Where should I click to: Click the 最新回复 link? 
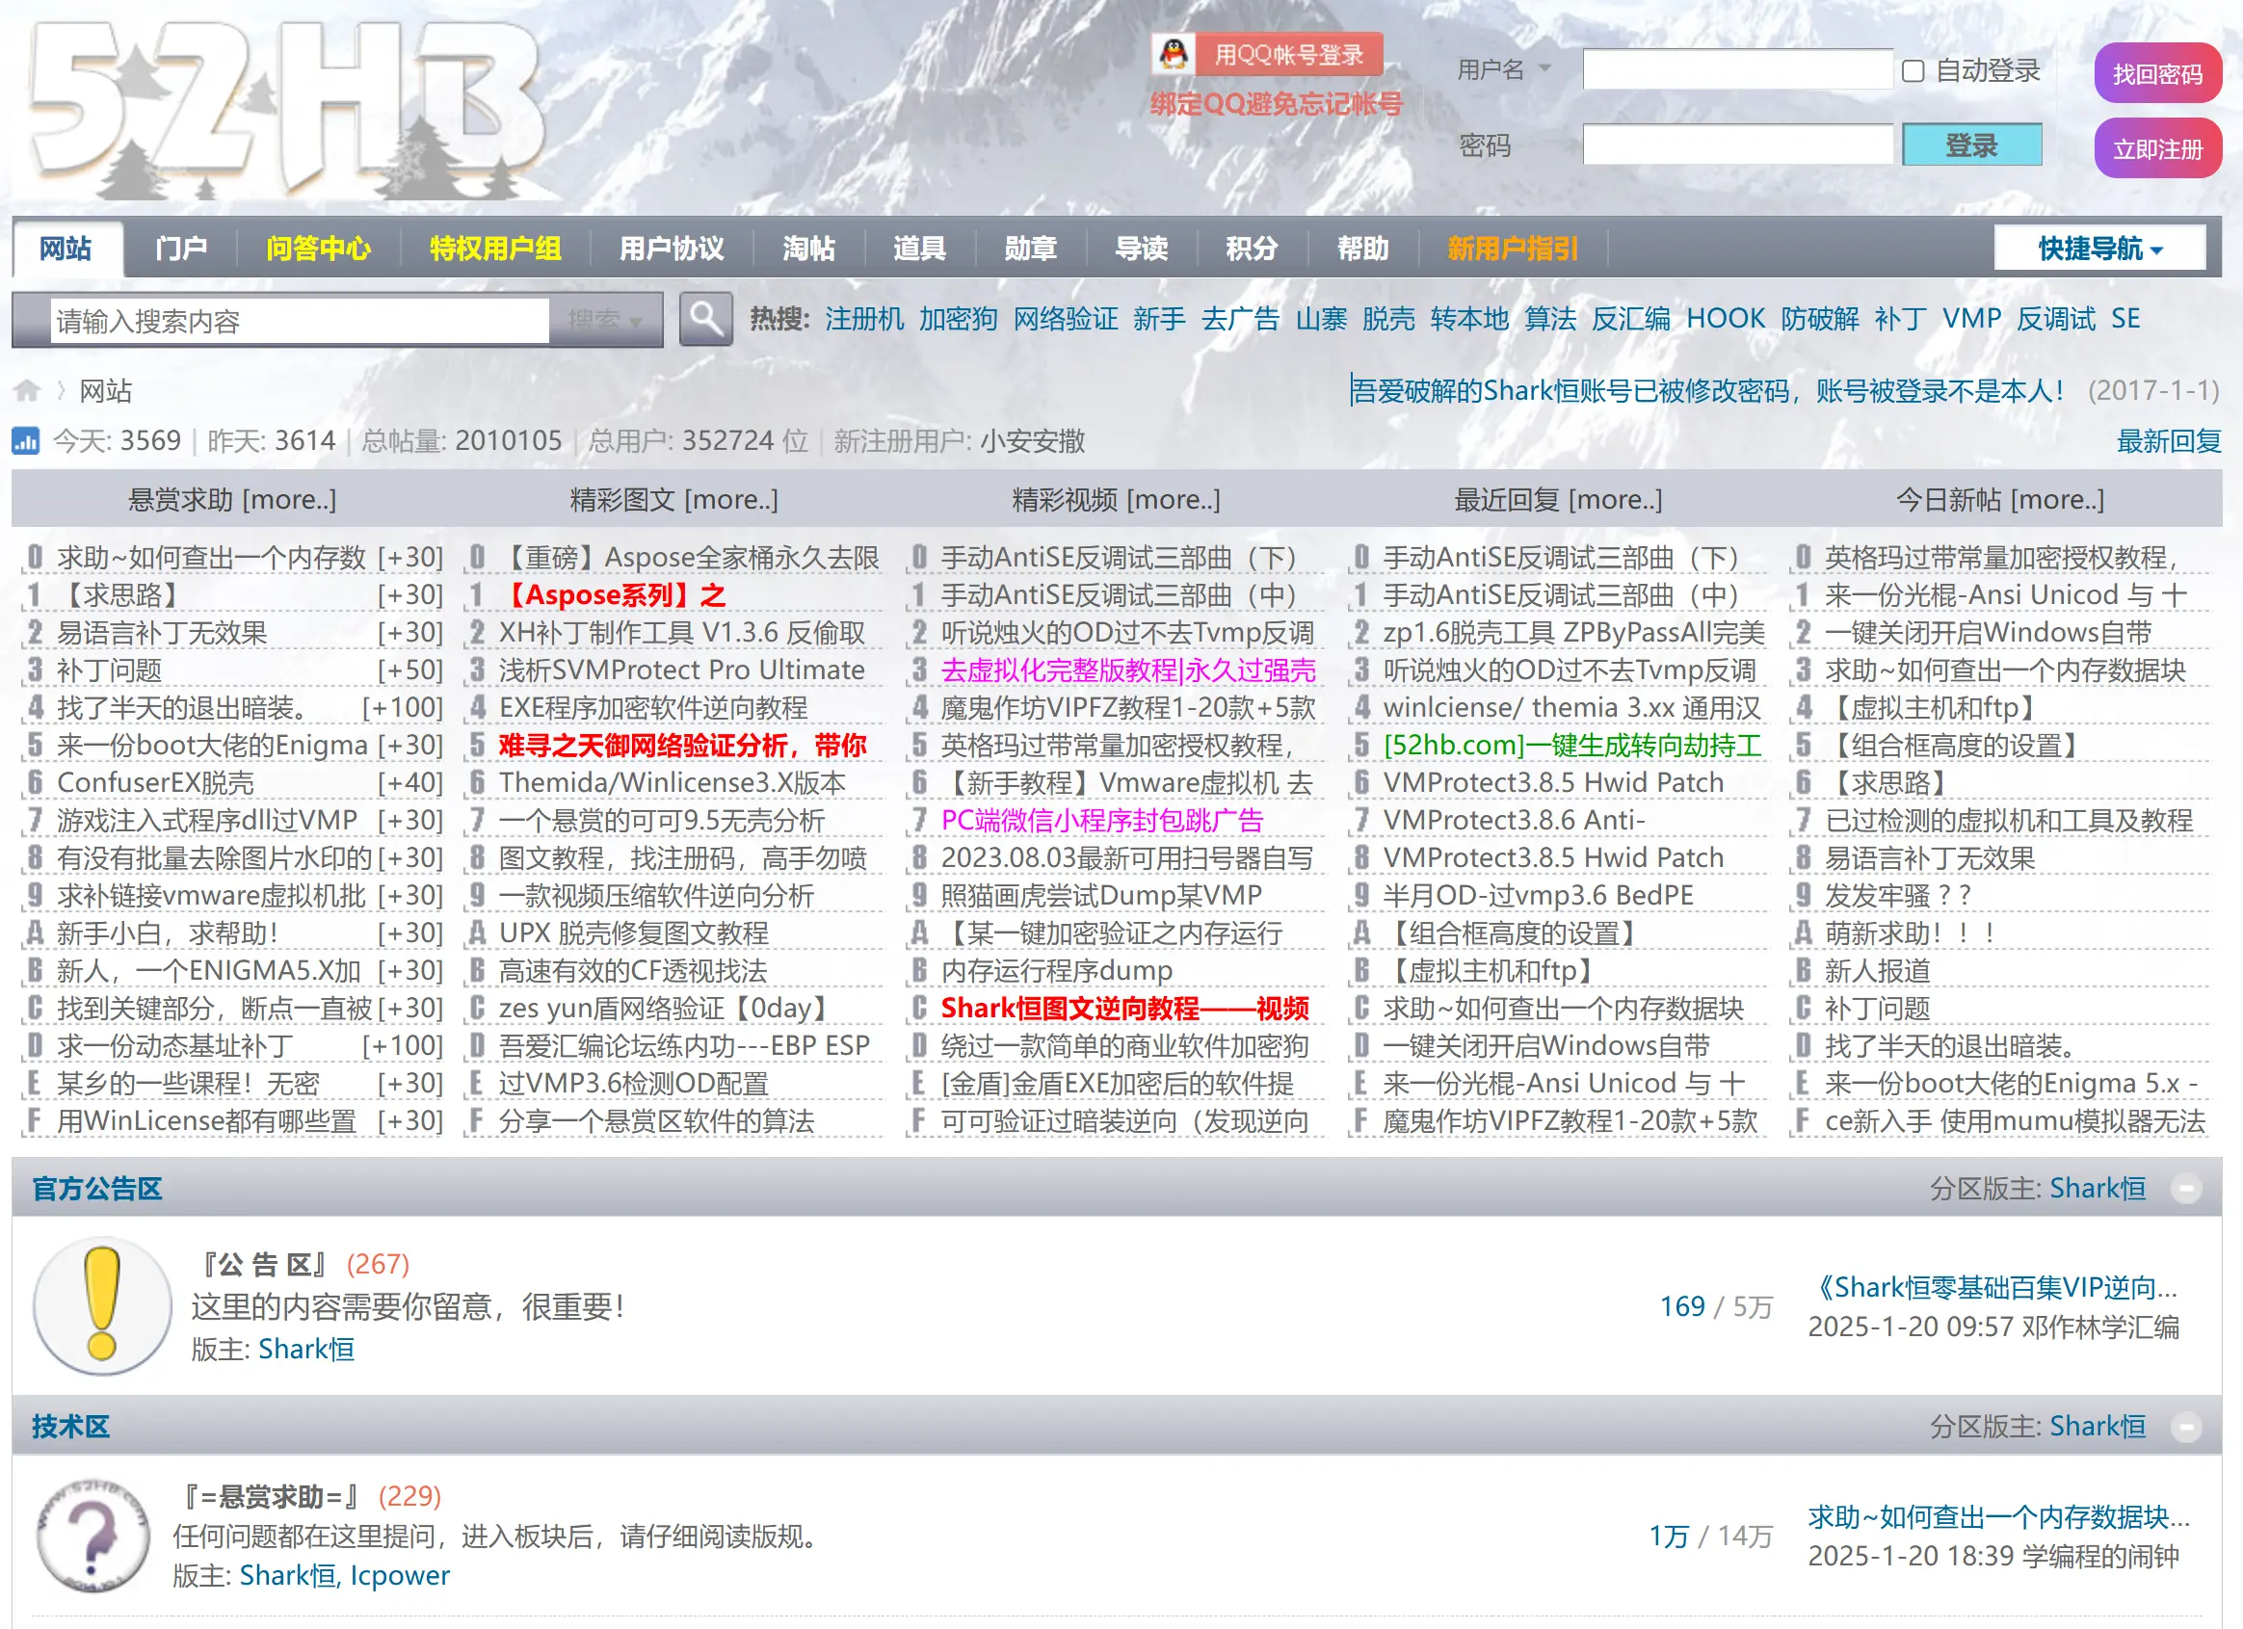[2168, 441]
